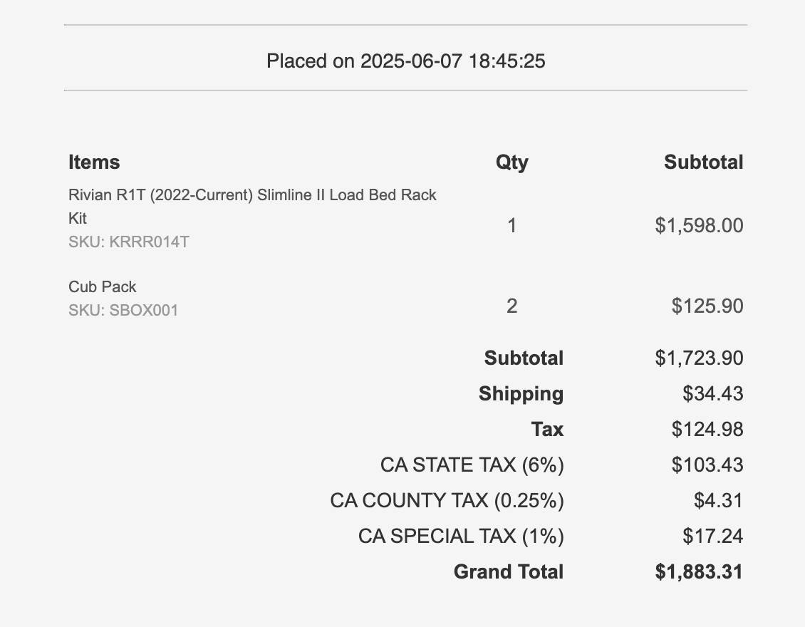This screenshot has height=627, width=805.
Task: Click the CA COUNTY TAX (0.25%) label
Action: [x=447, y=501]
